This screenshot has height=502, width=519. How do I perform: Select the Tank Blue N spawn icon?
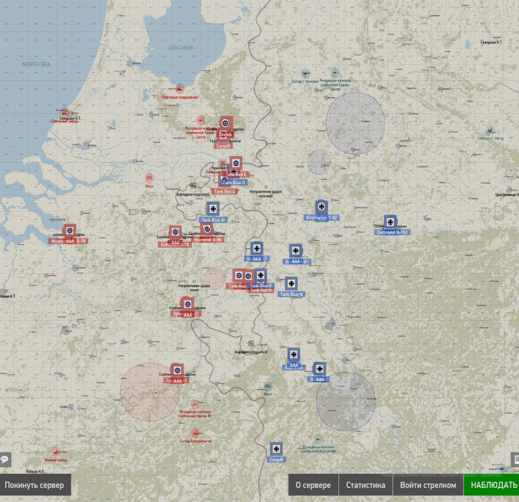(x=291, y=284)
